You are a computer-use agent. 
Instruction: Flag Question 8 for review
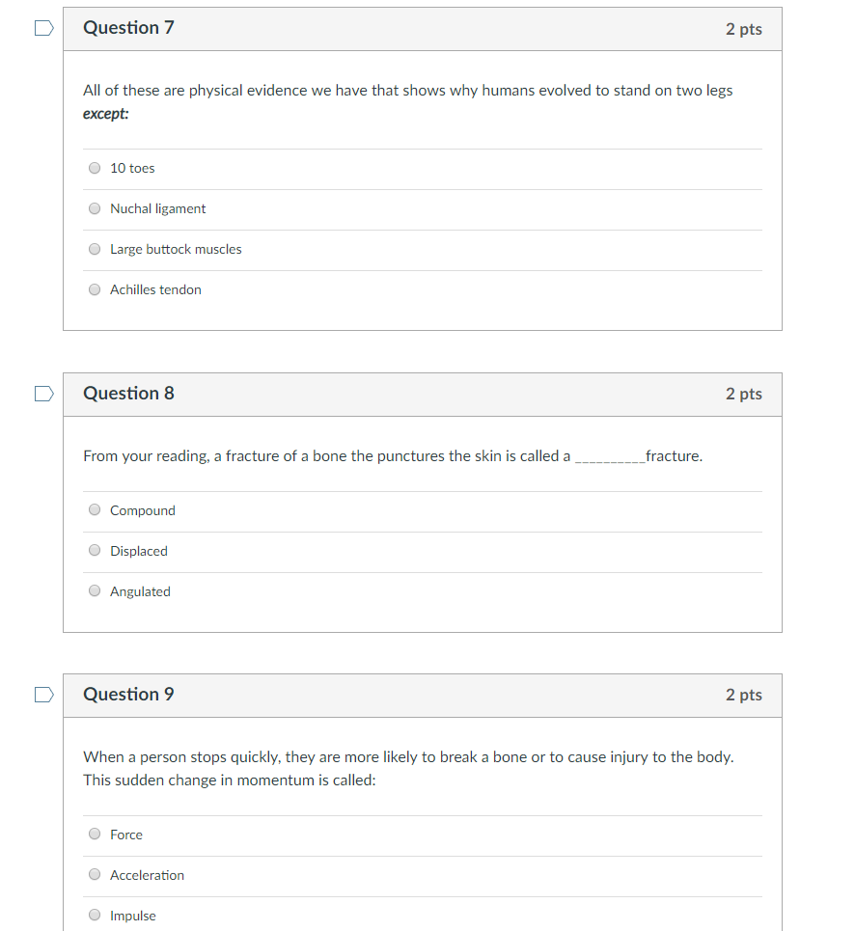(44, 394)
